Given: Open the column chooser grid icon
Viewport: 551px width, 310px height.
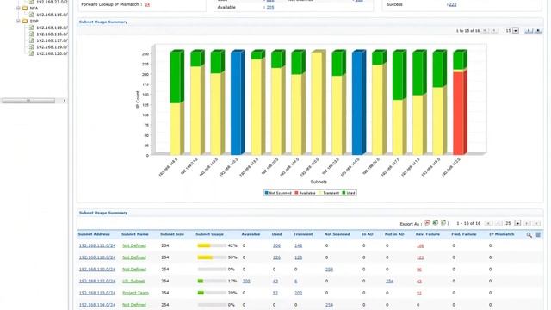Looking at the screenshot, I should click(537, 235).
